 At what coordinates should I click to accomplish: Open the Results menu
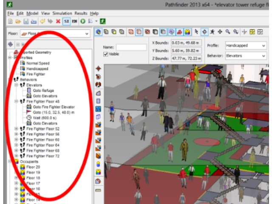(x=81, y=14)
